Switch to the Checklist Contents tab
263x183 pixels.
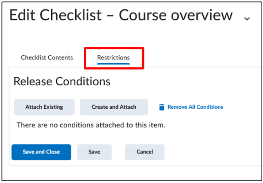[47, 58]
